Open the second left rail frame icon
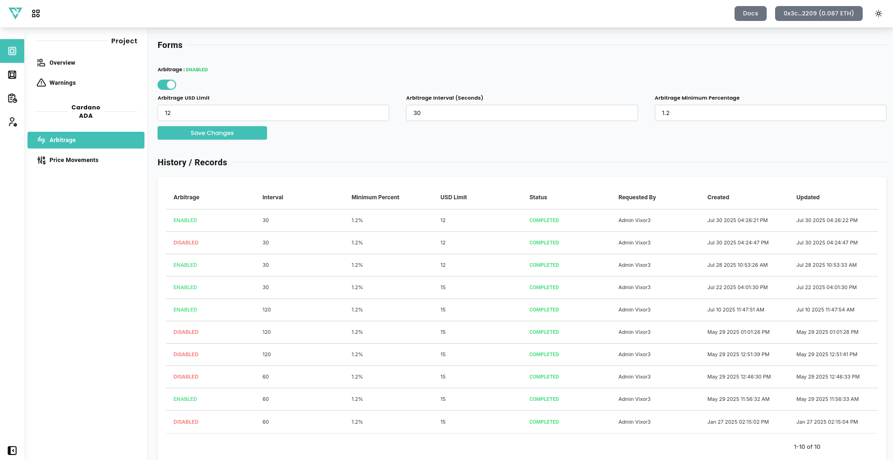 click(x=12, y=75)
